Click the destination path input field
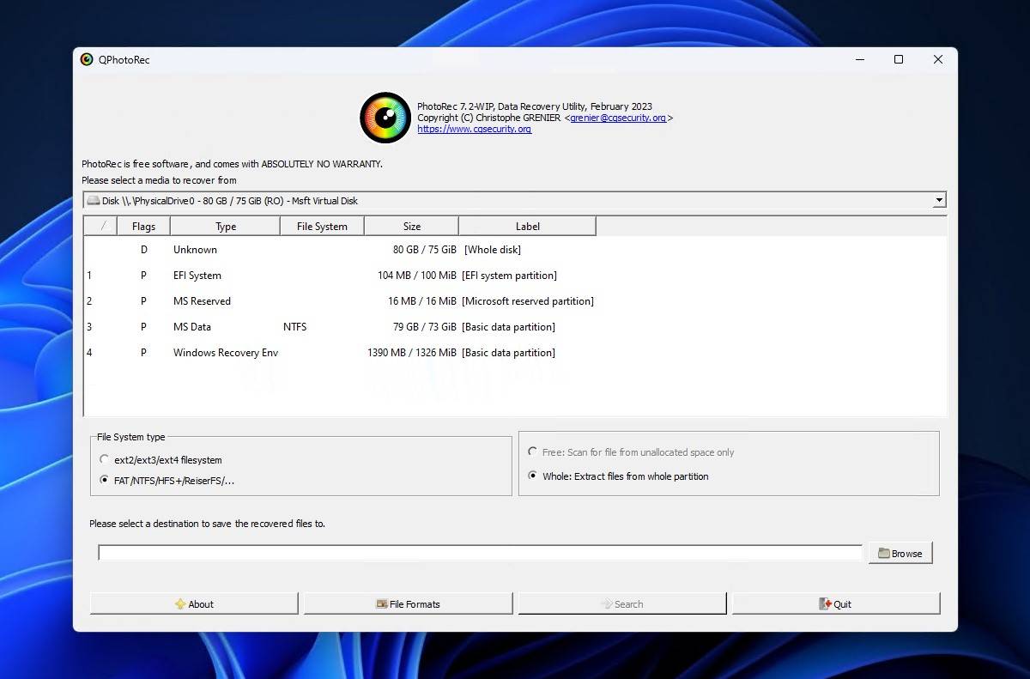The height and width of the screenshot is (679, 1030). point(480,553)
